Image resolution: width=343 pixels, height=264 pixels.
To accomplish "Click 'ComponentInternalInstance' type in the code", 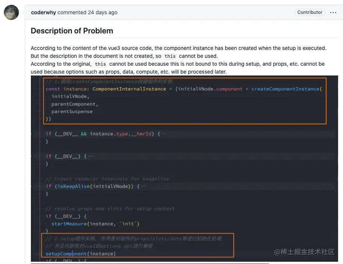I will (129, 89).
